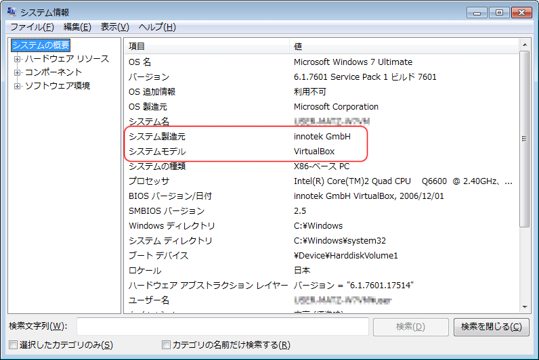
Task: Click the value Microsoft Windows 7 Ultimate
Action: click(x=353, y=62)
